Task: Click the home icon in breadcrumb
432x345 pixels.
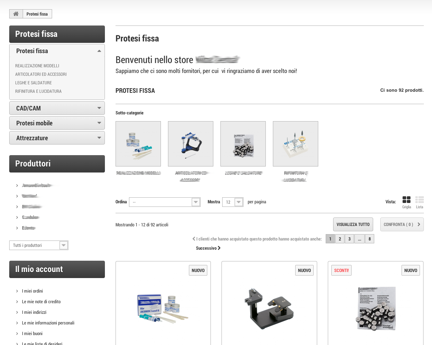Action: tap(16, 14)
